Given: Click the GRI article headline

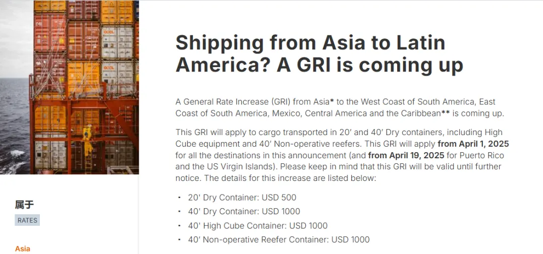Looking at the screenshot, I should [319, 54].
